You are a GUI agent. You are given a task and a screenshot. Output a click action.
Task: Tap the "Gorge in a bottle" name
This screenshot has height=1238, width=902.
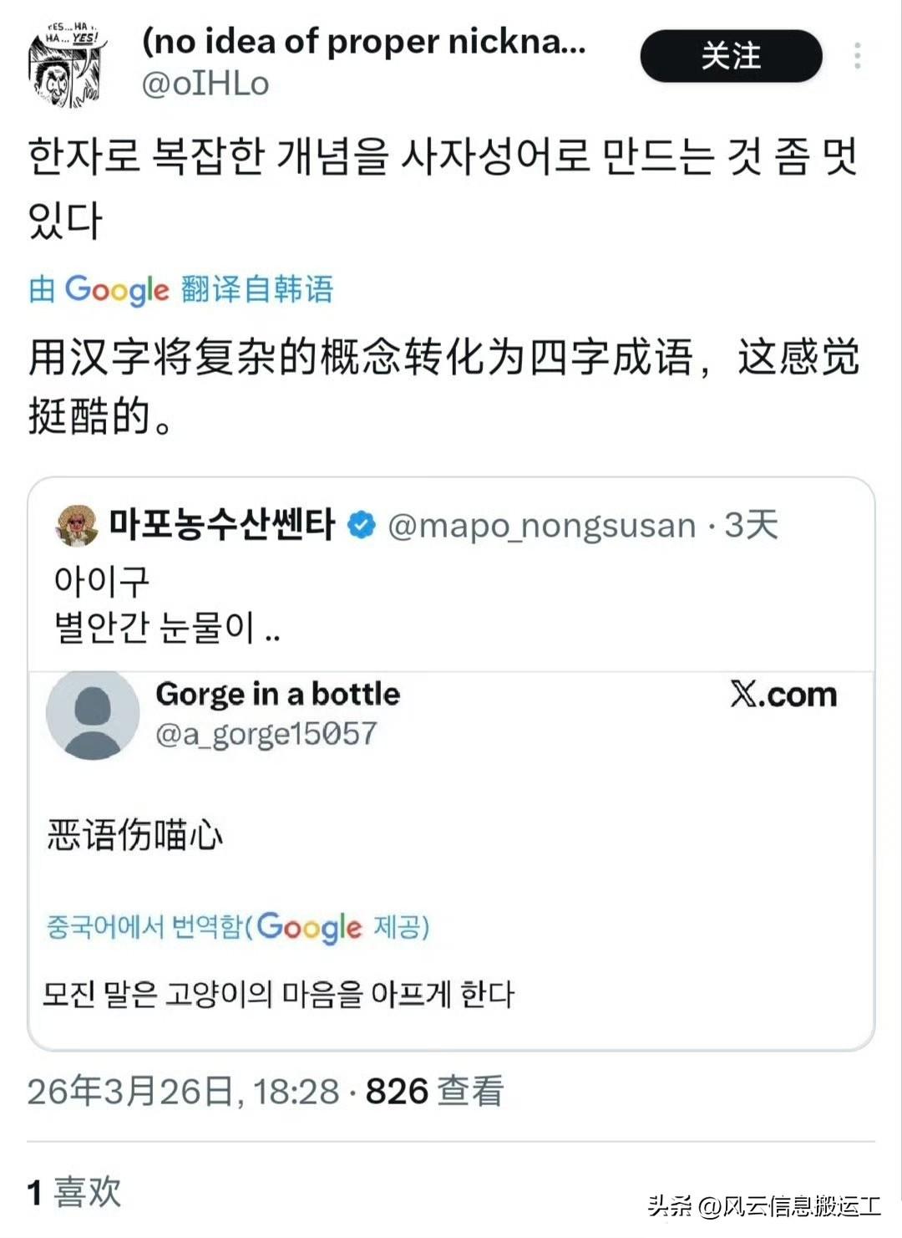(x=278, y=694)
